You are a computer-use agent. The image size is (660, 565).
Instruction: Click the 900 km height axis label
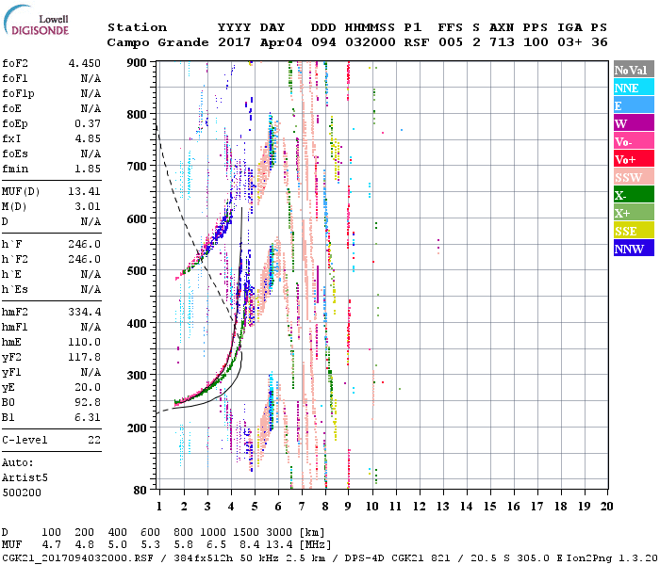(137, 63)
